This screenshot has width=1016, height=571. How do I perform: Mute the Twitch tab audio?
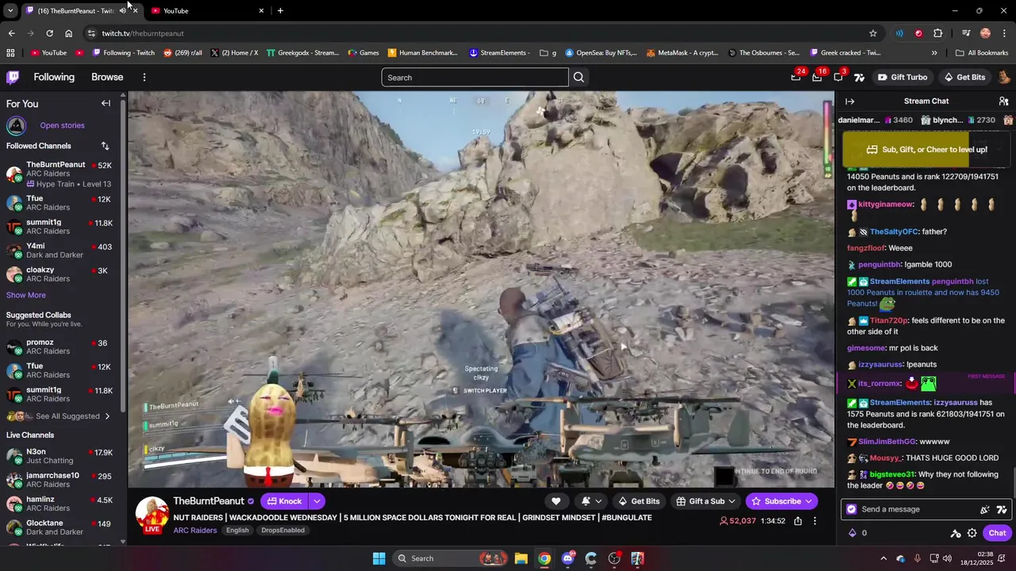pyautogui.click(x=122, y=10)
